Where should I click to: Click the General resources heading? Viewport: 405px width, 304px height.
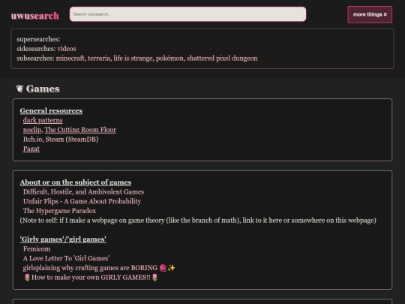tap(51, 110)
